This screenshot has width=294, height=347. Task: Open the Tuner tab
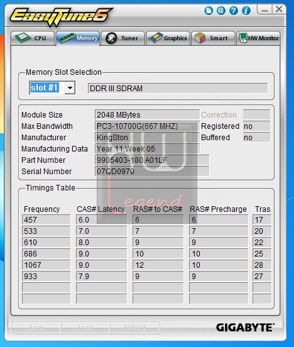click(x=123, y=38)
